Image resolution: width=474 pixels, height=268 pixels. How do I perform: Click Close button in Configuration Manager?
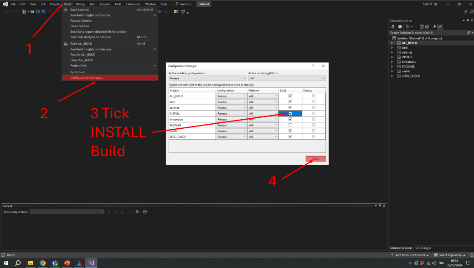point(315,159)
